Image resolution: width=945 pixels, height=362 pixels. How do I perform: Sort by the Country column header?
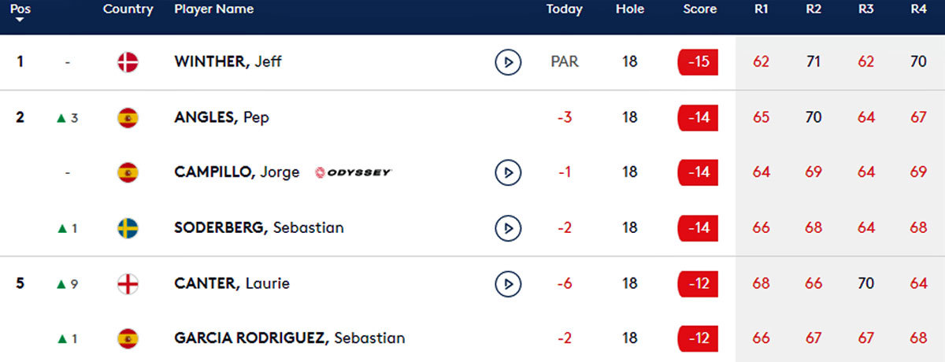coord(128,9)
